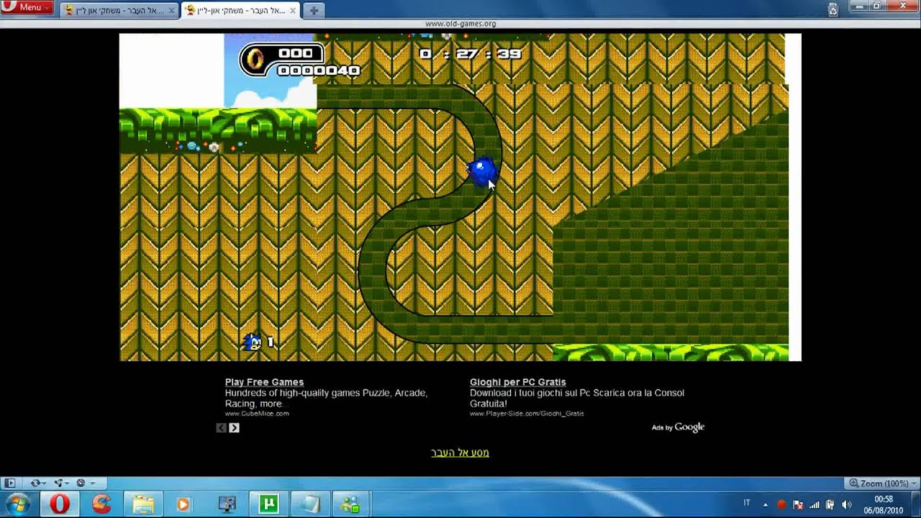Screen dimensions: 921x518
Task: Show previous ads with left arrow
Action: coord(221,427)
